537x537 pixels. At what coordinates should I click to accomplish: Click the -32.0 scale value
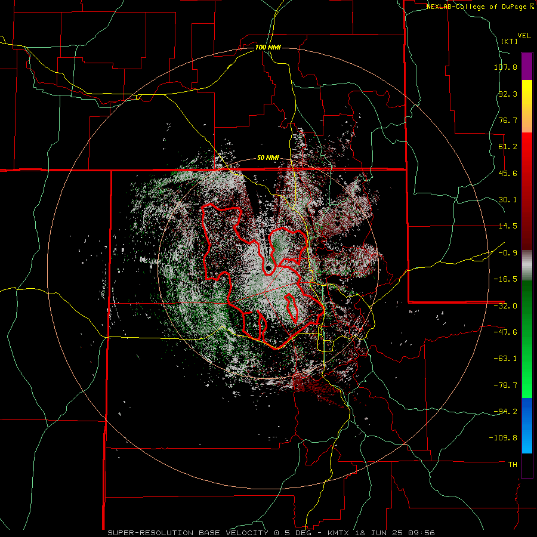click(505, 306)
